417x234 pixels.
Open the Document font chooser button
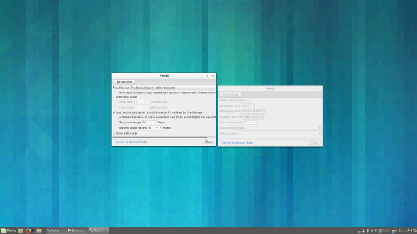[248, 106]
